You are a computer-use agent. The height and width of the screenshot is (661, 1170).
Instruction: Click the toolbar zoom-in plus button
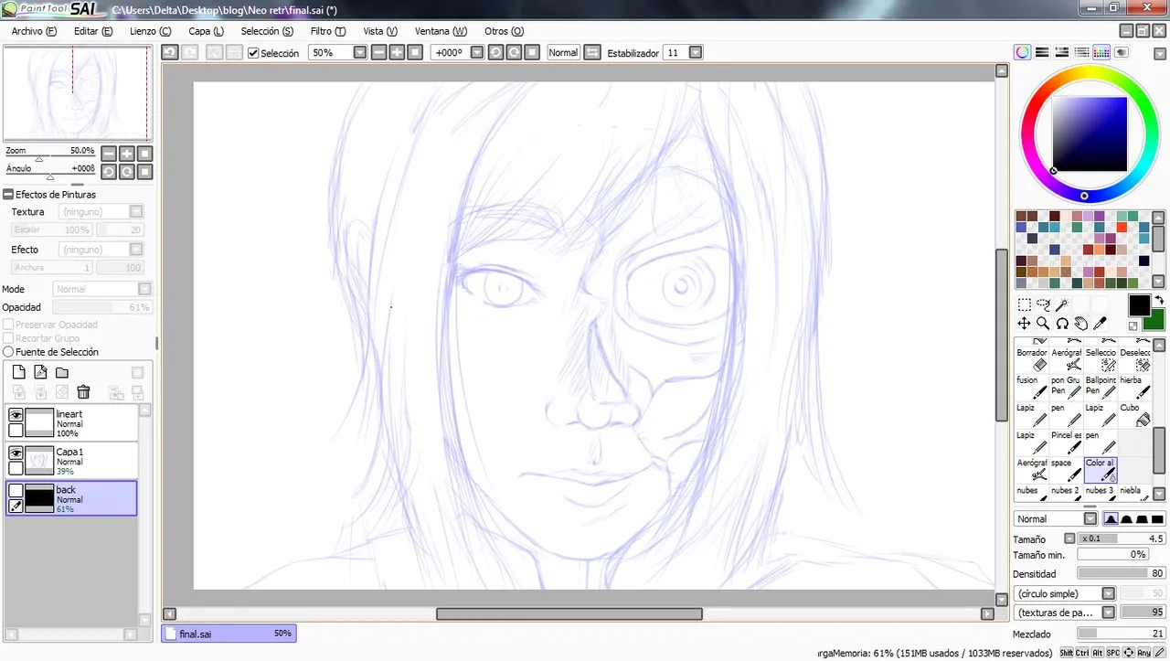tap(397, 52)
